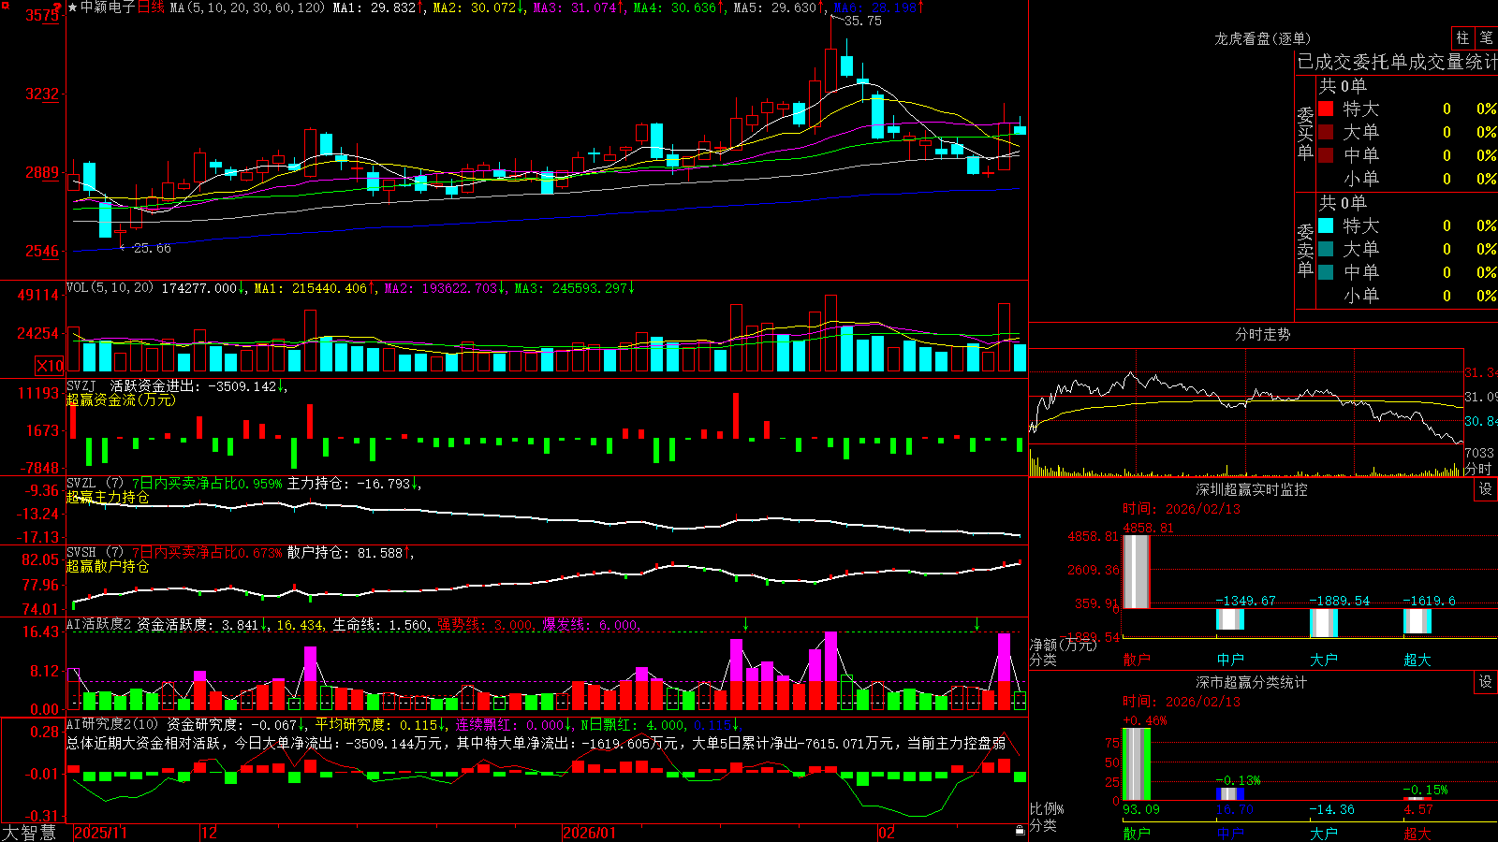The image size is (1498, 842).
Task: Click the MA(5,10,20,30,60,120) indicator label
Action: (247, 7)
